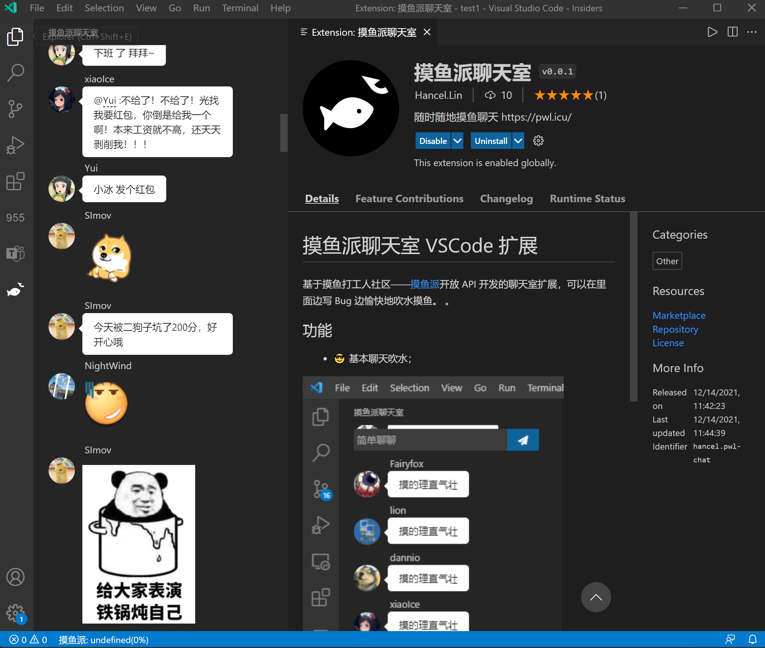Open the Marketplace resource link
The width and height of the screenshot is (765, 648).
[x=678, y=315]
